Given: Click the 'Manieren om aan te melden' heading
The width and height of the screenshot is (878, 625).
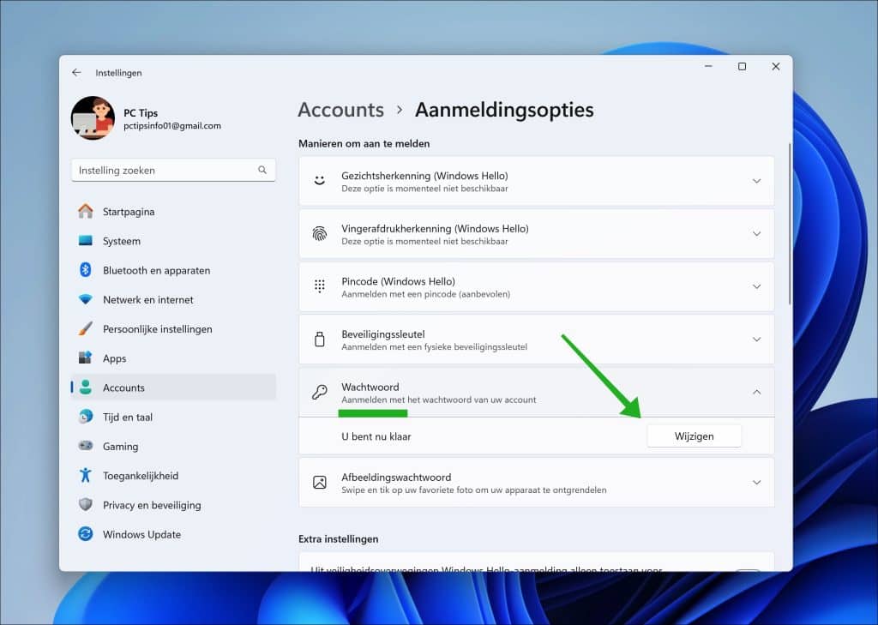Looking at the screenshot, I should [x=364, y=143].
